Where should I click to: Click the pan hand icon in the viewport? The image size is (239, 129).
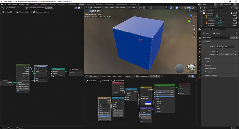tap(194, 29)
